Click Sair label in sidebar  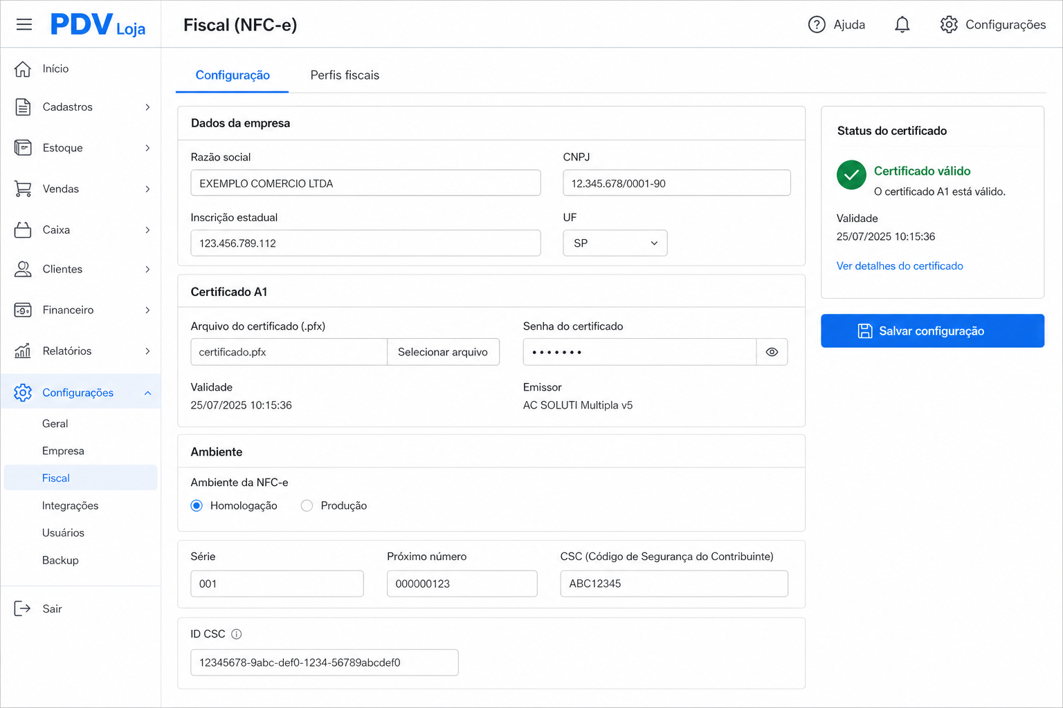click(52, 608)
